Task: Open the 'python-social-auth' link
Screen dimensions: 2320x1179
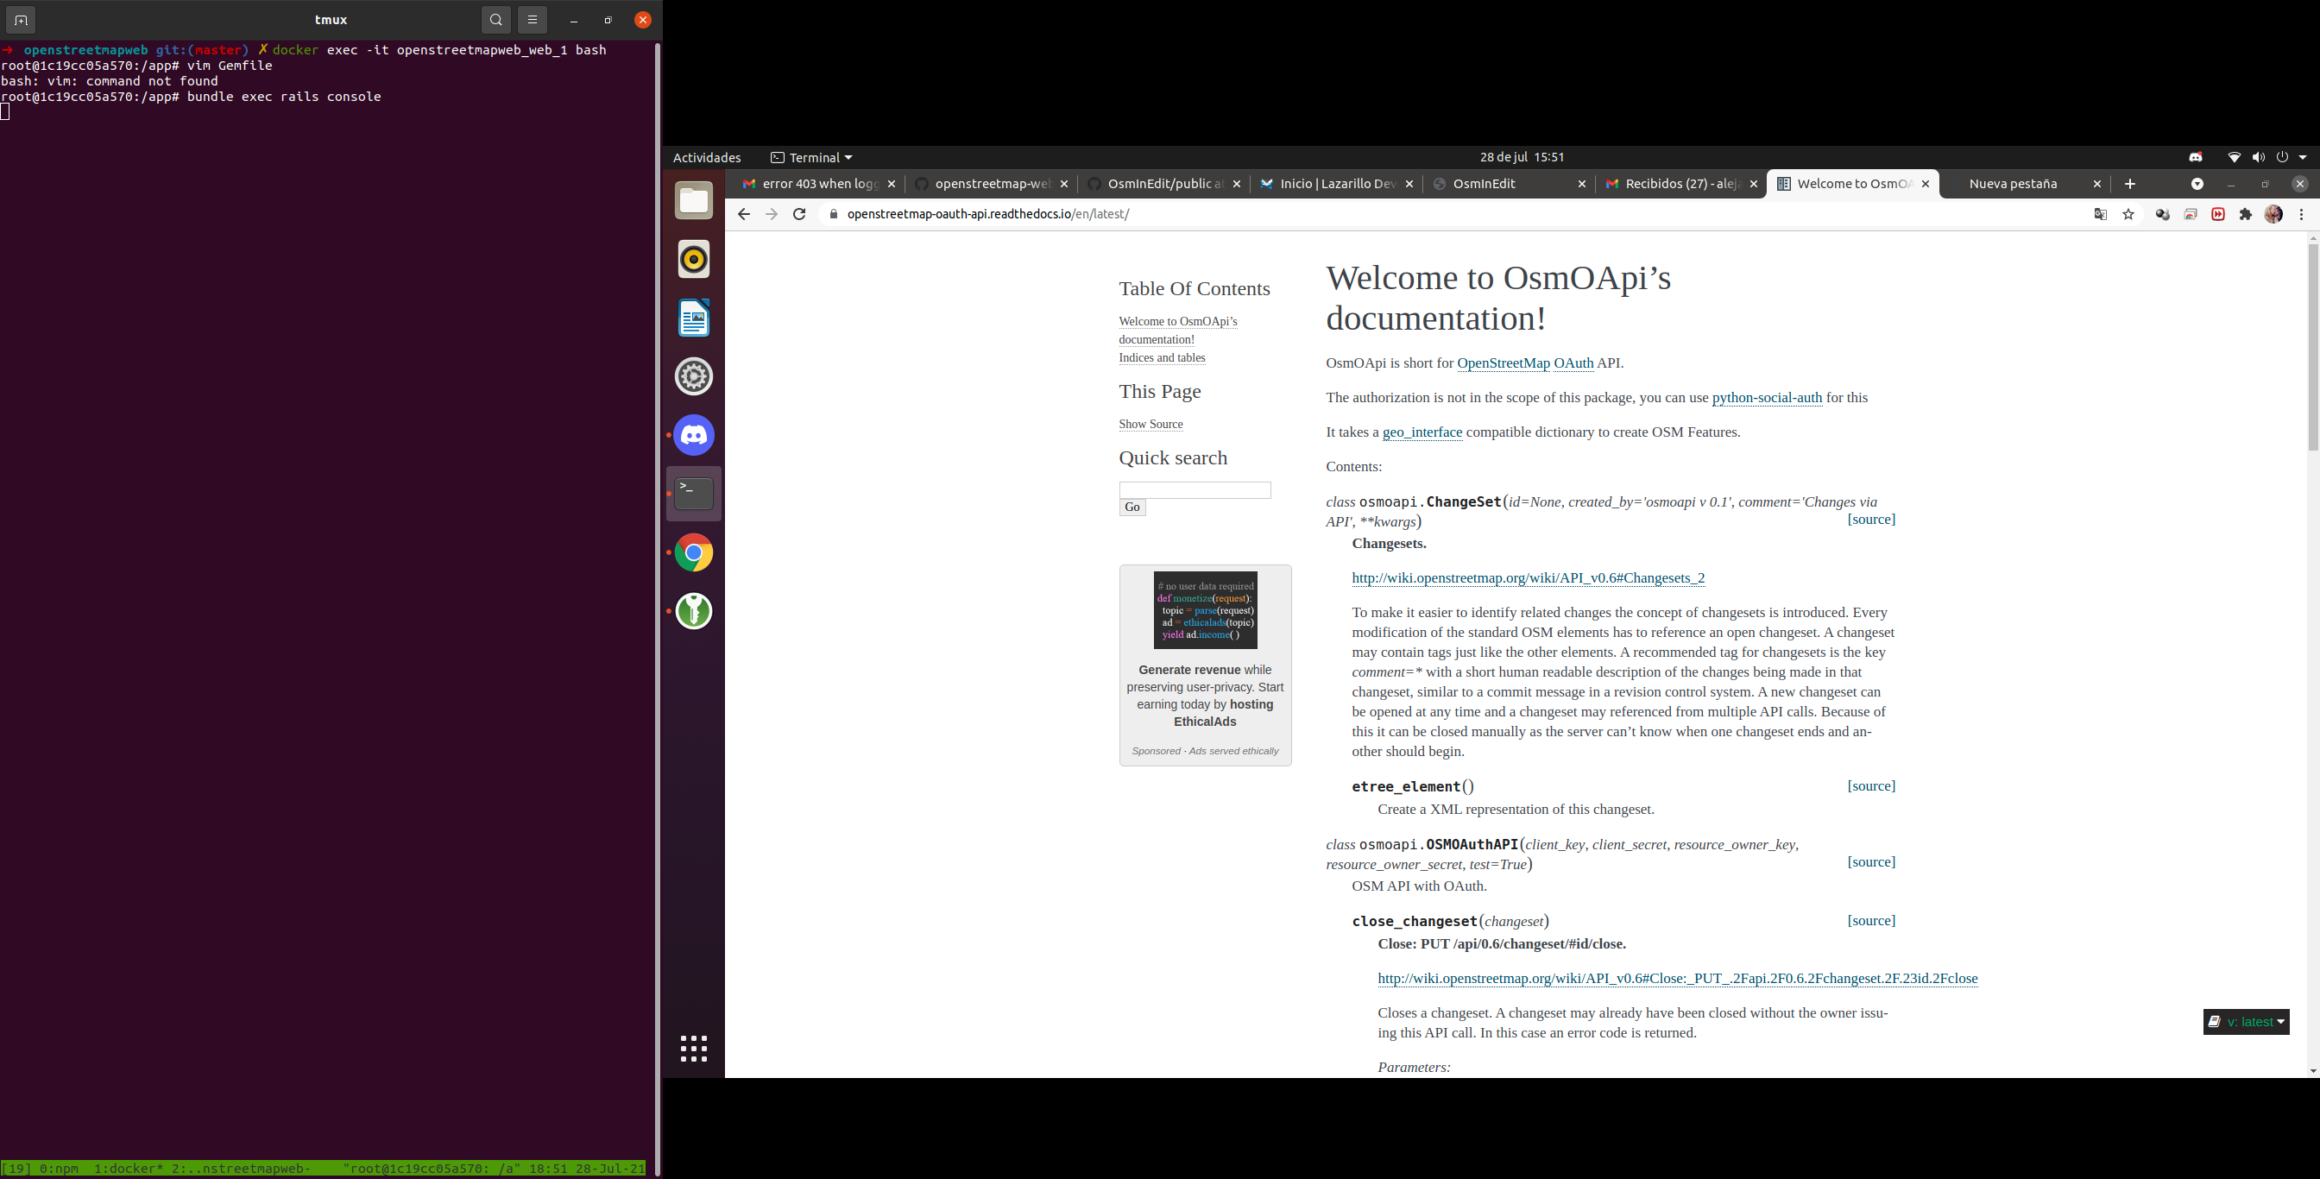Action: tap(1766, 398)
